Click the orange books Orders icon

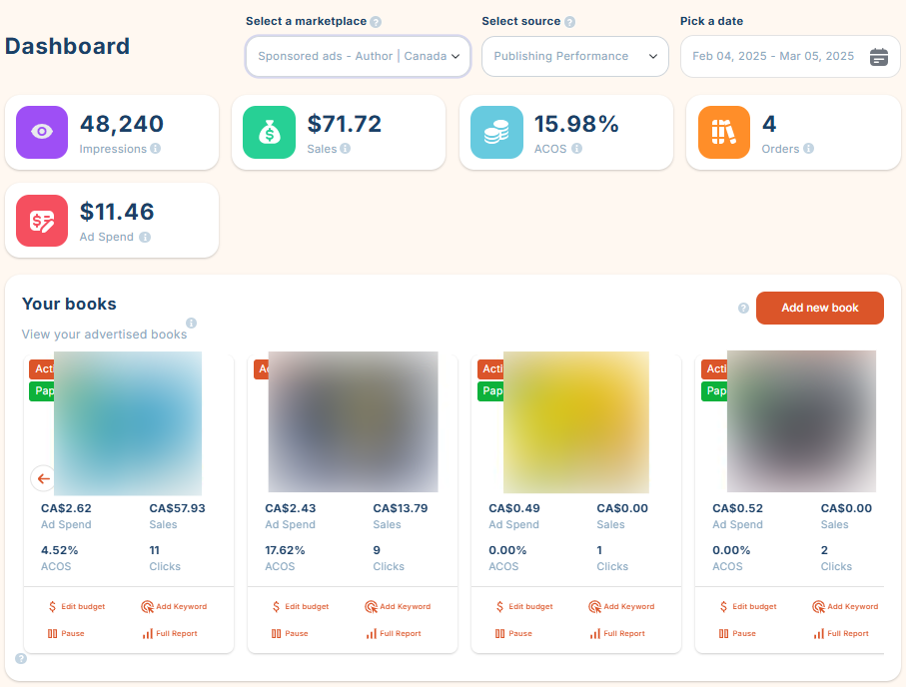(x=723, y=133)
